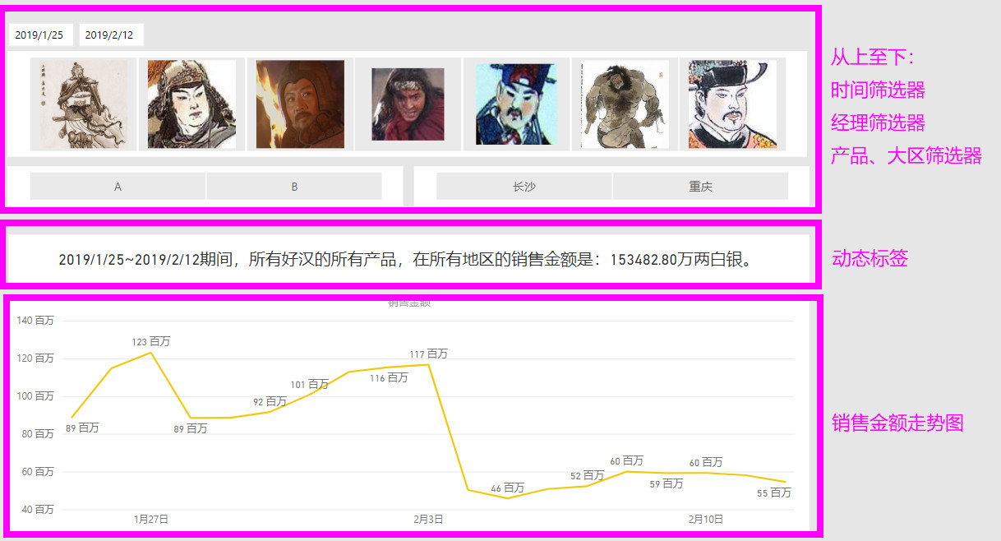Click the 117 百万 data label on chart
Screen dimensions: 1001x541
pyautogui.click(x=428, y=354)
